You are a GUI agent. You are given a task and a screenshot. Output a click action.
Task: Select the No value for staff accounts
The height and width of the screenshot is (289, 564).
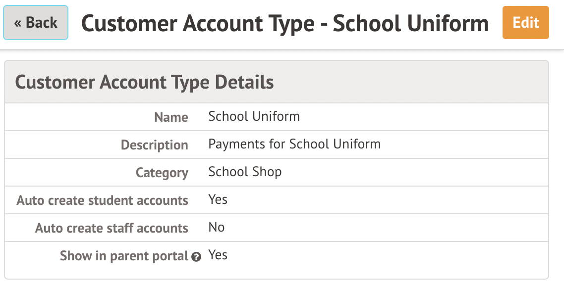pos(217,228)
